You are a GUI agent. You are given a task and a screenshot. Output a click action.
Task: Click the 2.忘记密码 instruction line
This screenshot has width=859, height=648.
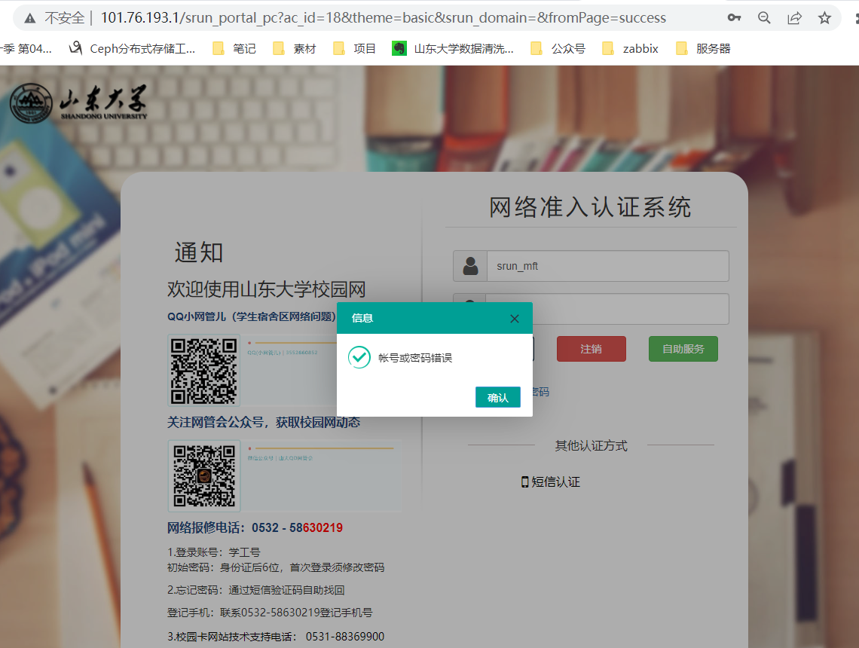256,590
